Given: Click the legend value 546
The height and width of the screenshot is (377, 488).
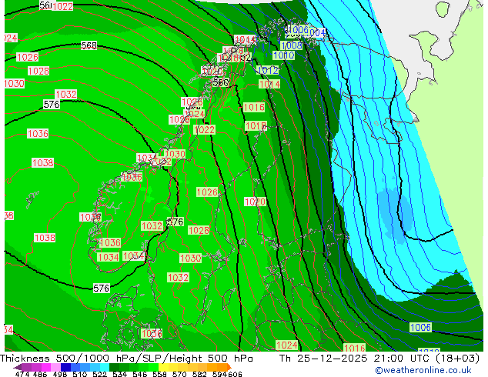Looking at the screenshot, I should click(139, 374).
